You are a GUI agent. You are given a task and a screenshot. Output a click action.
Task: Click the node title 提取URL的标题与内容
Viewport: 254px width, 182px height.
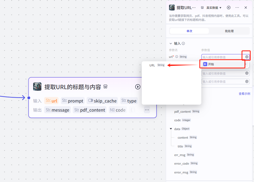73,87
